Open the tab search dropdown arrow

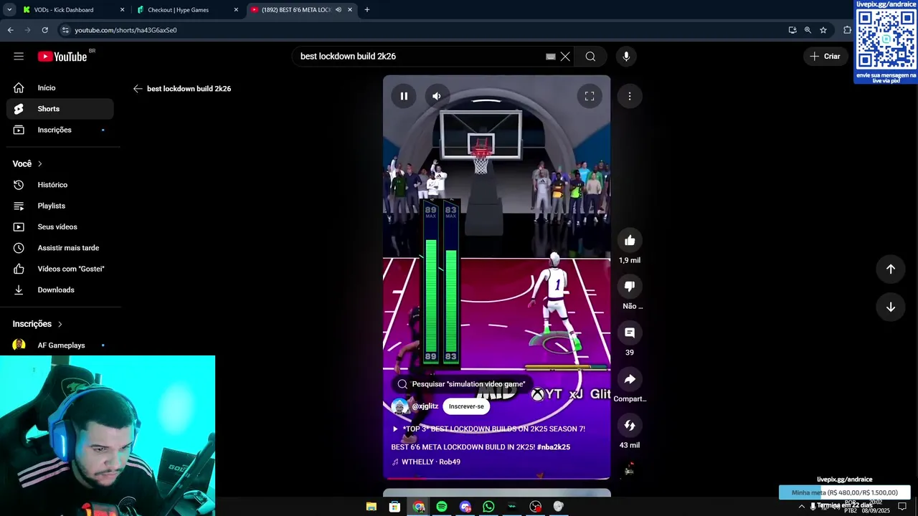[x=9, y=10]
